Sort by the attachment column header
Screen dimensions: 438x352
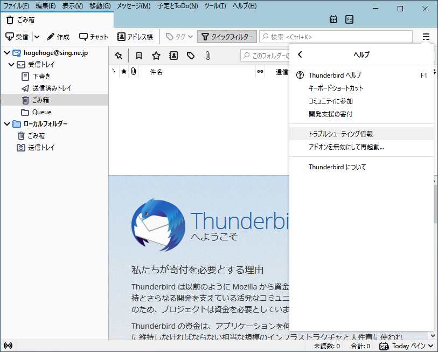pyautogui.click(x=134, y=72)
